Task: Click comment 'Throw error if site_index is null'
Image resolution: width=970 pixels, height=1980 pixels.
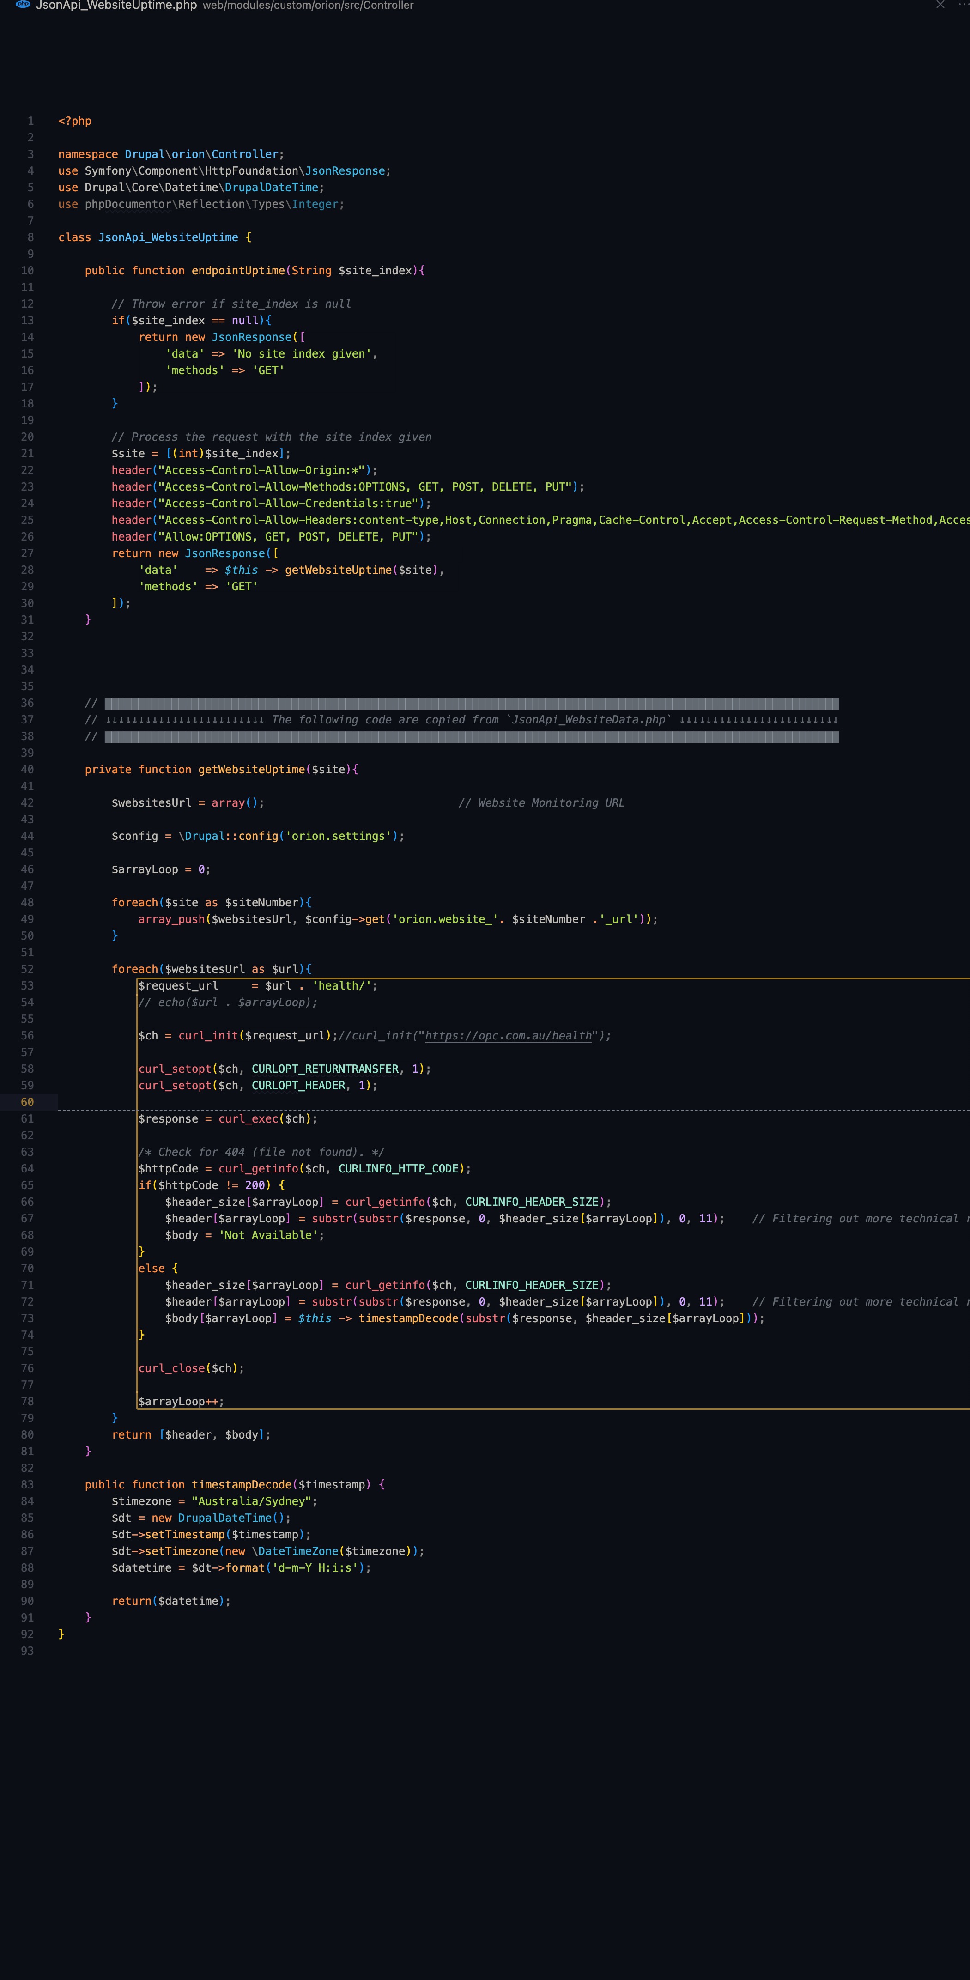Action: click(231, 304)
